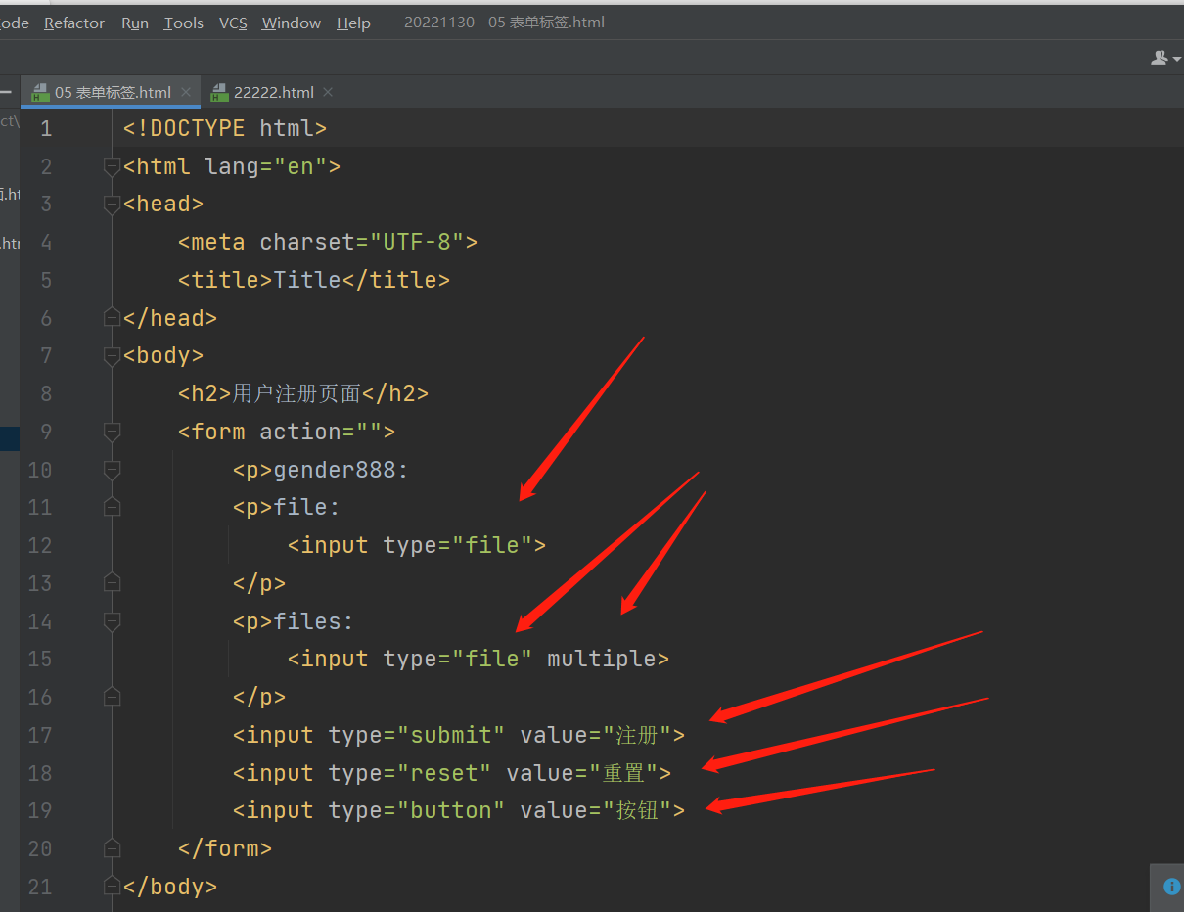Click the gender888: text

342,470
